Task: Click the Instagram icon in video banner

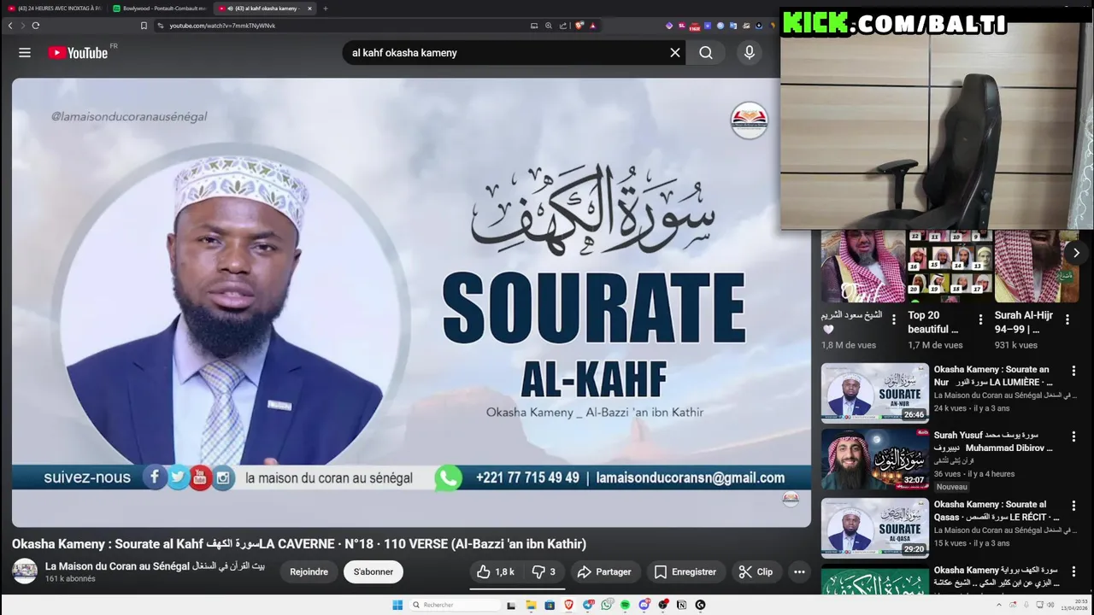Action: [x=223, y=478]
